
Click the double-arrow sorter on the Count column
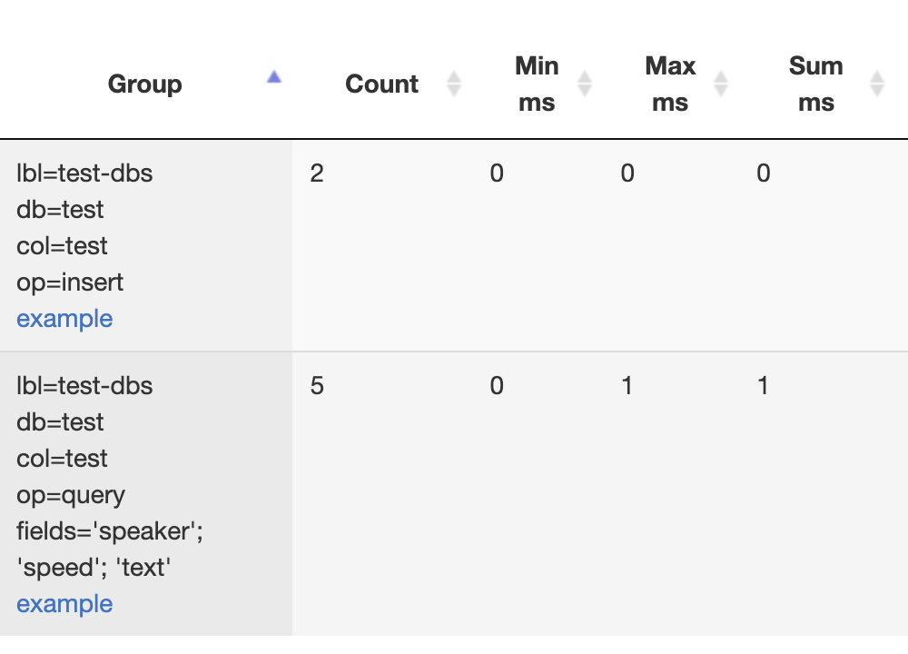pyautogui.click(x=454, y=82)
